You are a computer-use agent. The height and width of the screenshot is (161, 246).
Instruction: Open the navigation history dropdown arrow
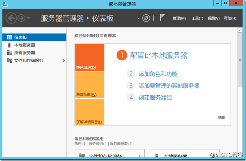point(28,18)
